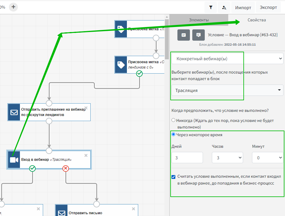
Task: Switch to the 'Свойства' tab
Action: 257,20
